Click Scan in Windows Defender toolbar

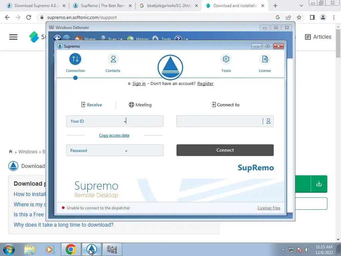tap(109, 39)
